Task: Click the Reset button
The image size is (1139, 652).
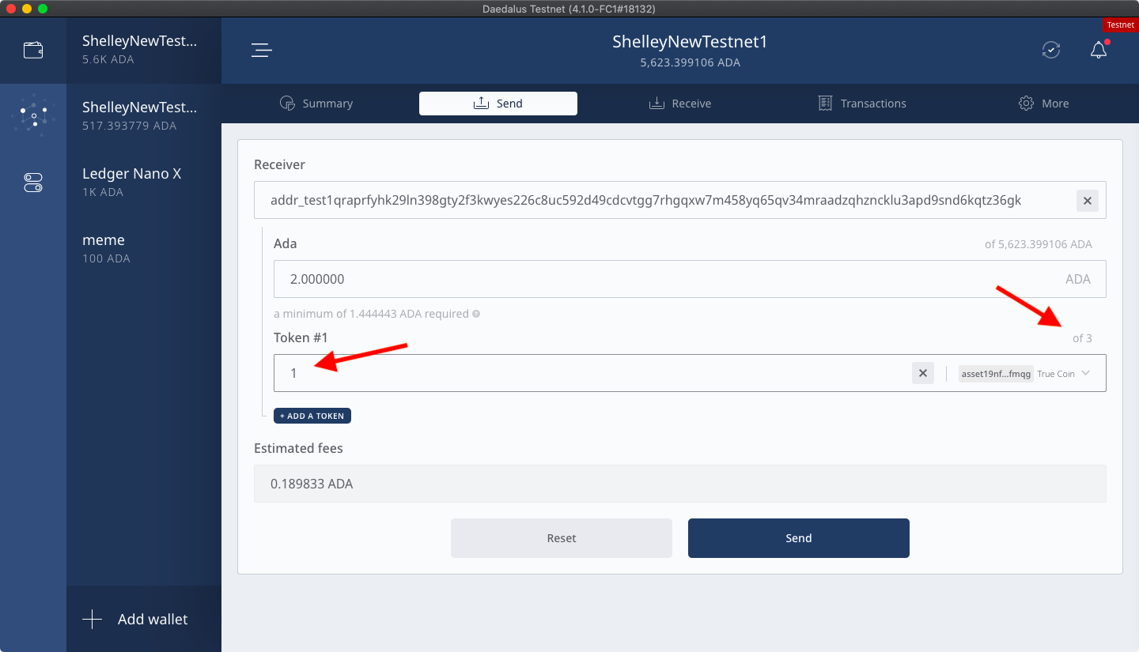Action: 562,538
